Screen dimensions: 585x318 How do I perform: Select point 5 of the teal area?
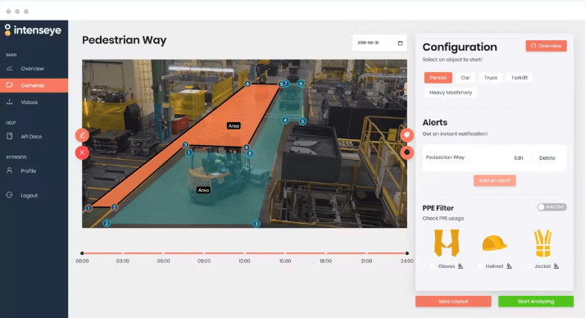[x=302, y=121]
